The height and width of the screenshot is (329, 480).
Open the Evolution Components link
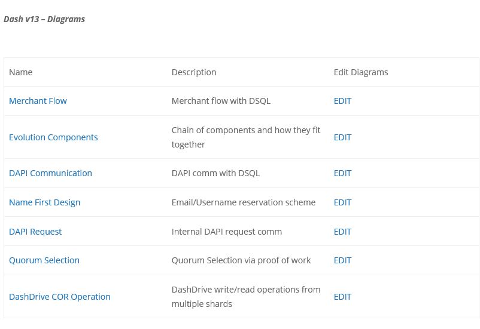click(x=53, y=137)
